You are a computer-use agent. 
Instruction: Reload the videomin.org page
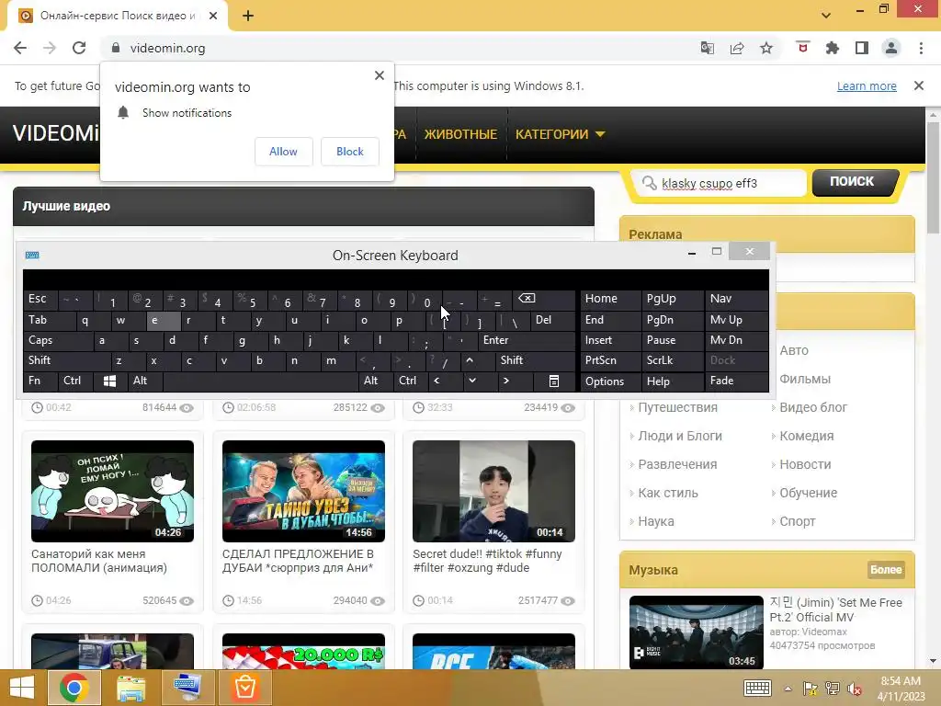point(79,48)
